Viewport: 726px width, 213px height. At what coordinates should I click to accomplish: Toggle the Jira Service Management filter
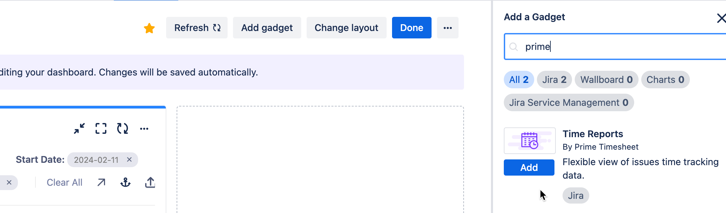pos(569,102)
